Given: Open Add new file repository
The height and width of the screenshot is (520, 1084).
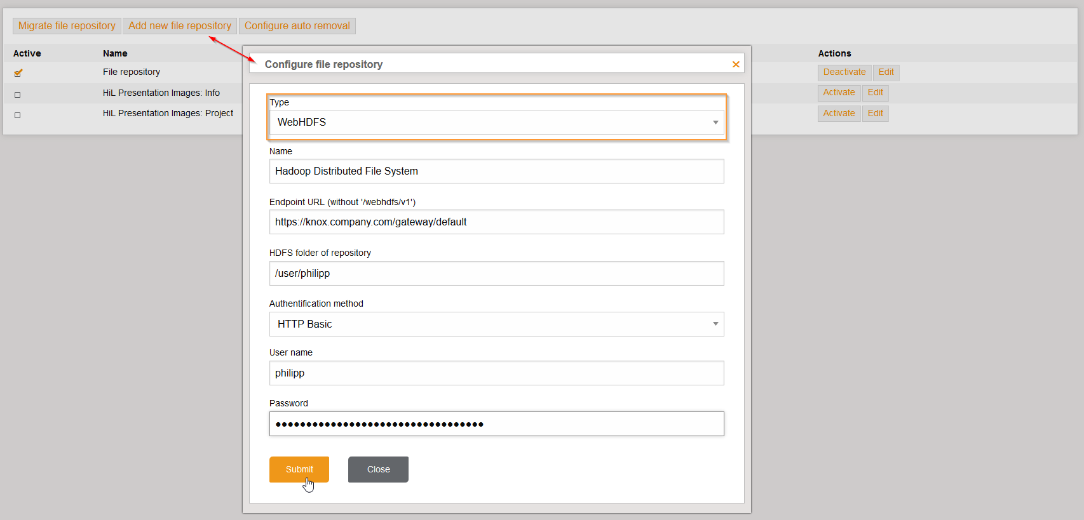Looking at the screenshot, I should [180, 26].
